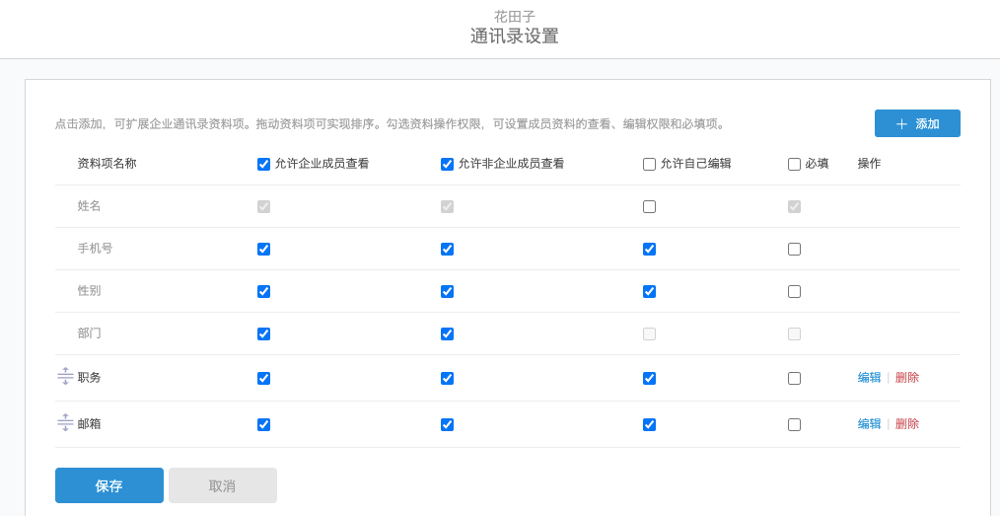This screenshot has width=1000, height=516.
Task: Select the 手机号 field name
Action: (95, 248)
